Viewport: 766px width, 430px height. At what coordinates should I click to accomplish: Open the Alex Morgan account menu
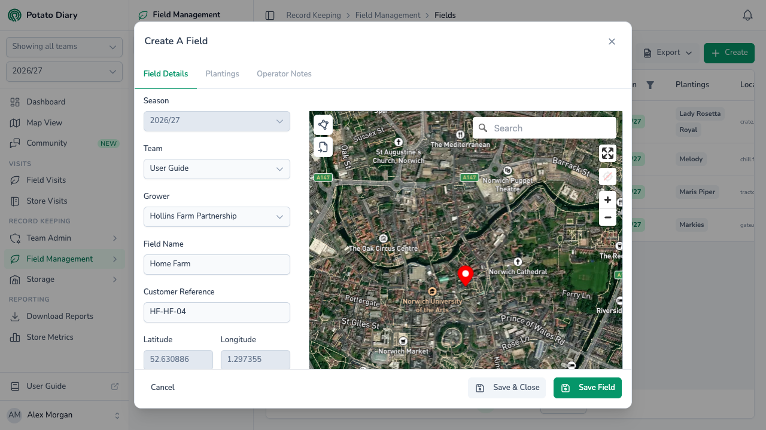click(65, 415)
